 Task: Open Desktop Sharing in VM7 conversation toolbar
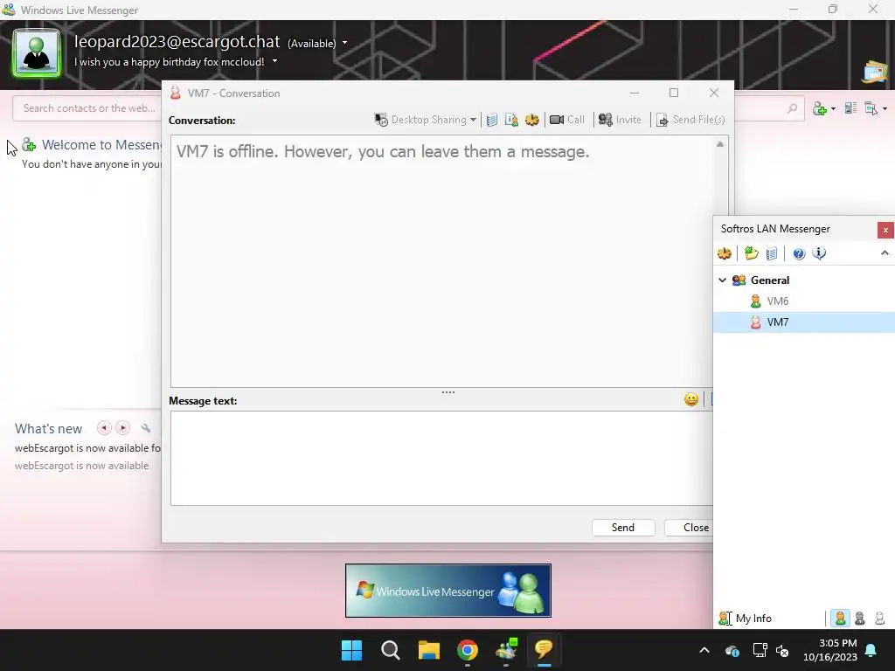click(x=426, y=120)
